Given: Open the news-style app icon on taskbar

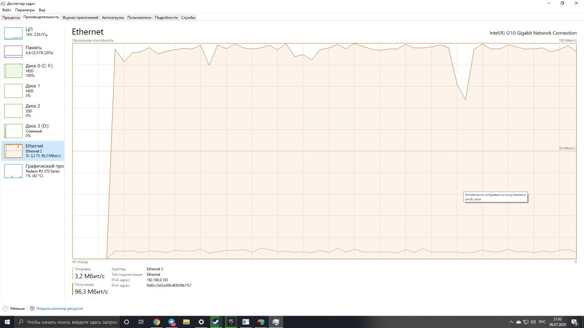Looking at the screenshot, I should pyautogui.click(x=246, y=322).
